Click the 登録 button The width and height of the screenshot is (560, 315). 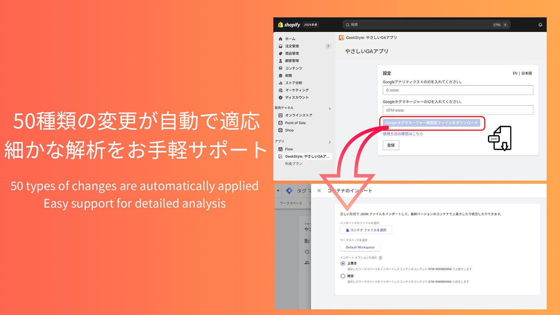pos(391,145)
